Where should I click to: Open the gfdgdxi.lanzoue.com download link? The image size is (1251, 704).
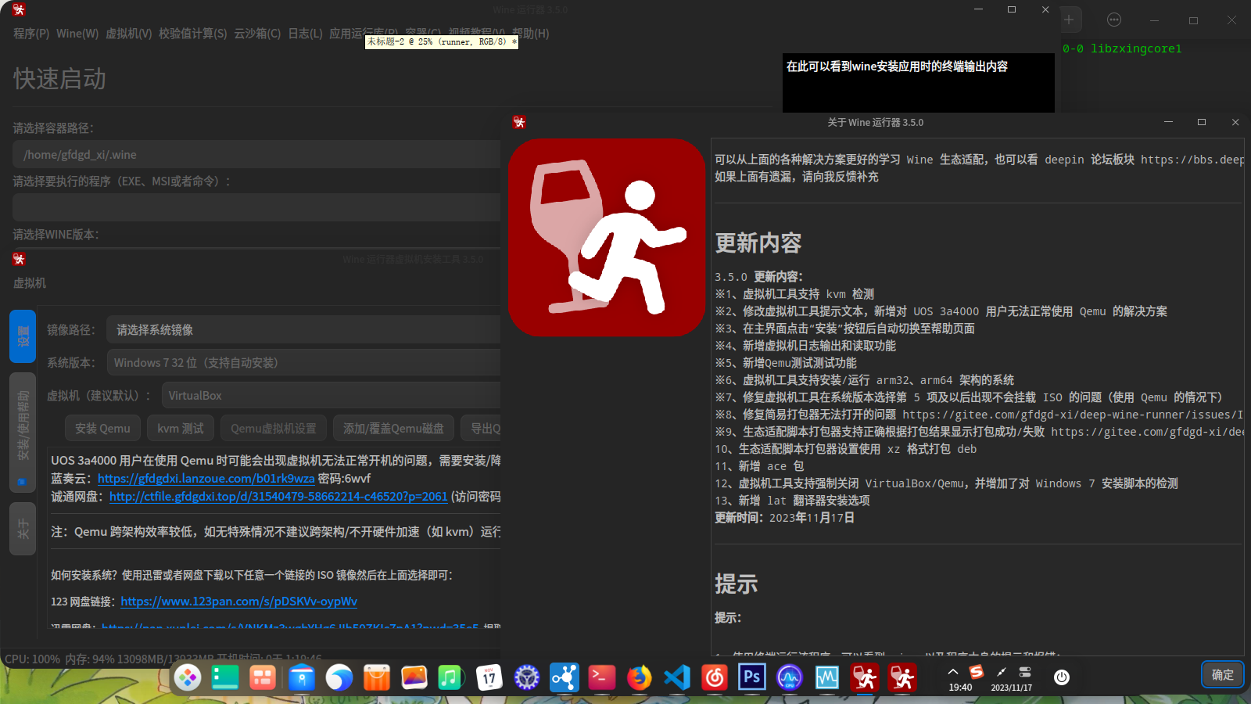click(x=206, y=479)
